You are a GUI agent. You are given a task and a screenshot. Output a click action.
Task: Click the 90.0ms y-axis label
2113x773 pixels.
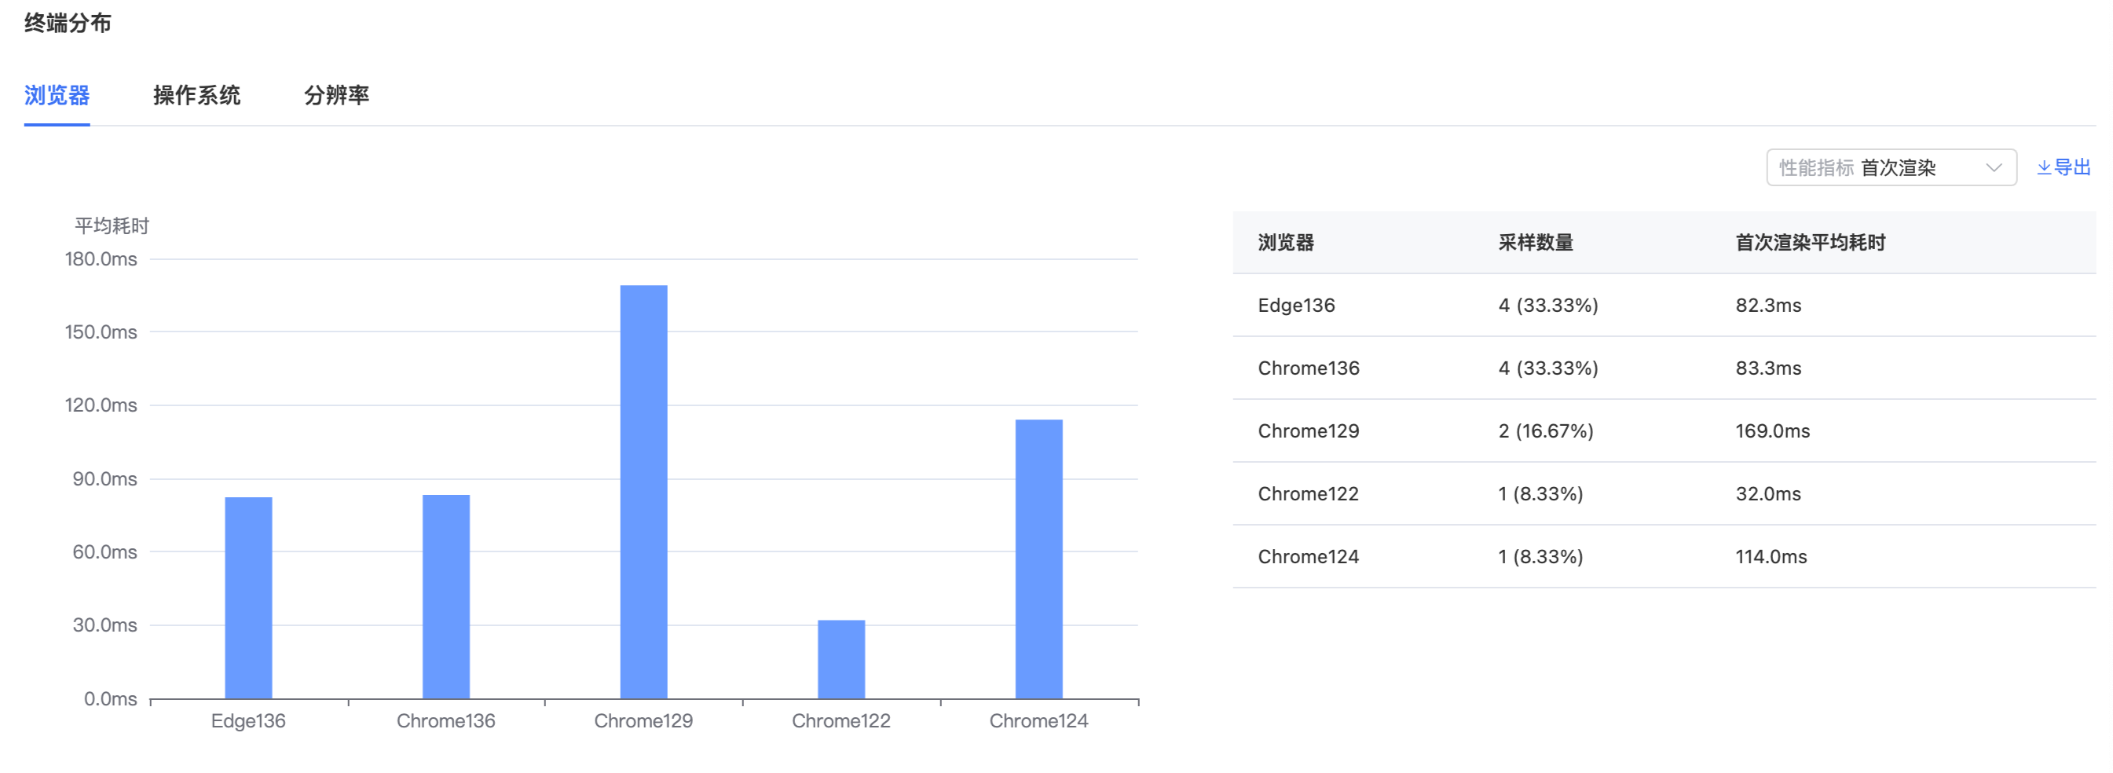105,479
